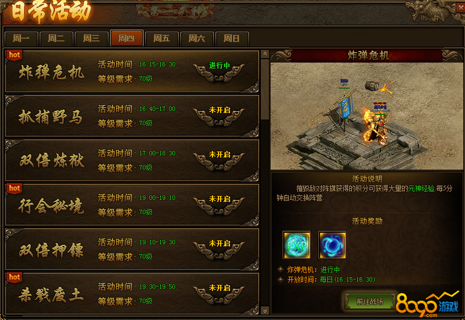Click the green 元神经验 link text

tap(421, 188)
